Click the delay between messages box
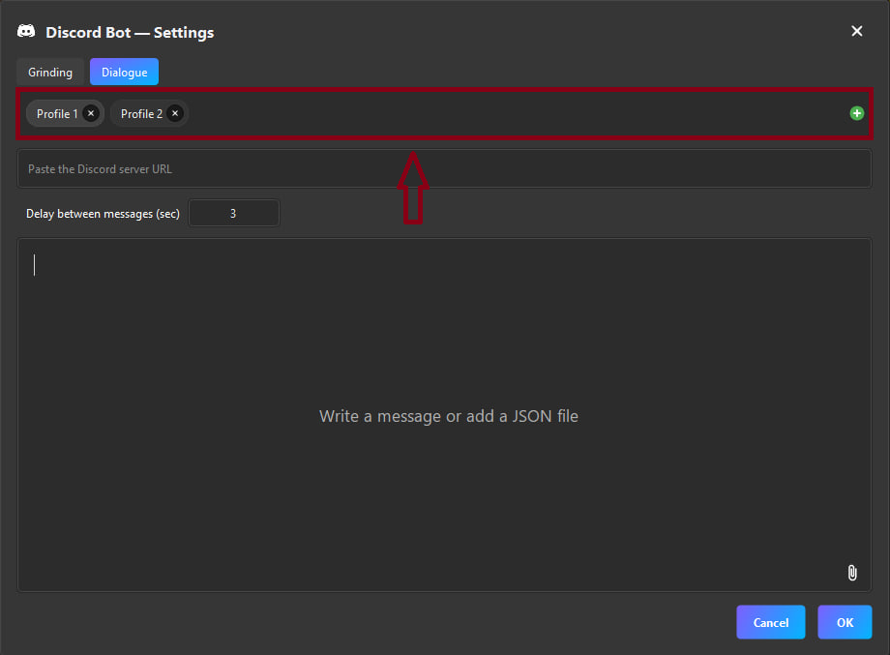 (233, 213)
